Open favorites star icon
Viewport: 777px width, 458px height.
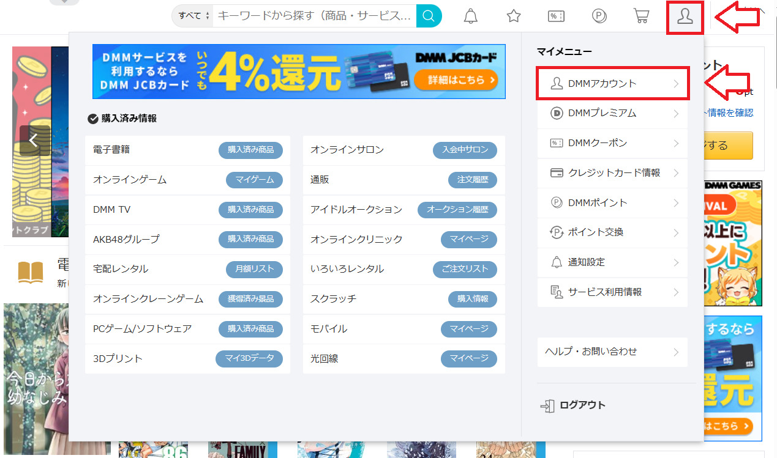tap(514, 17)
